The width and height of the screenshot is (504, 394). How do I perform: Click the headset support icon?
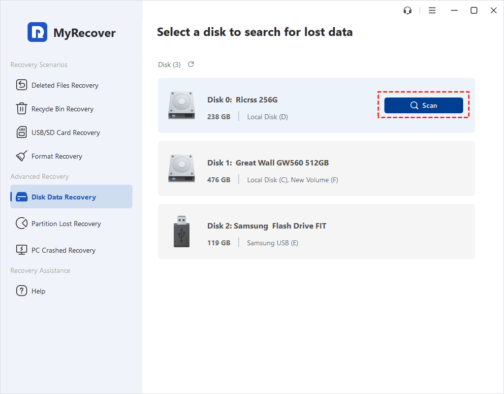pyautogui.click(x=407, y=10)
